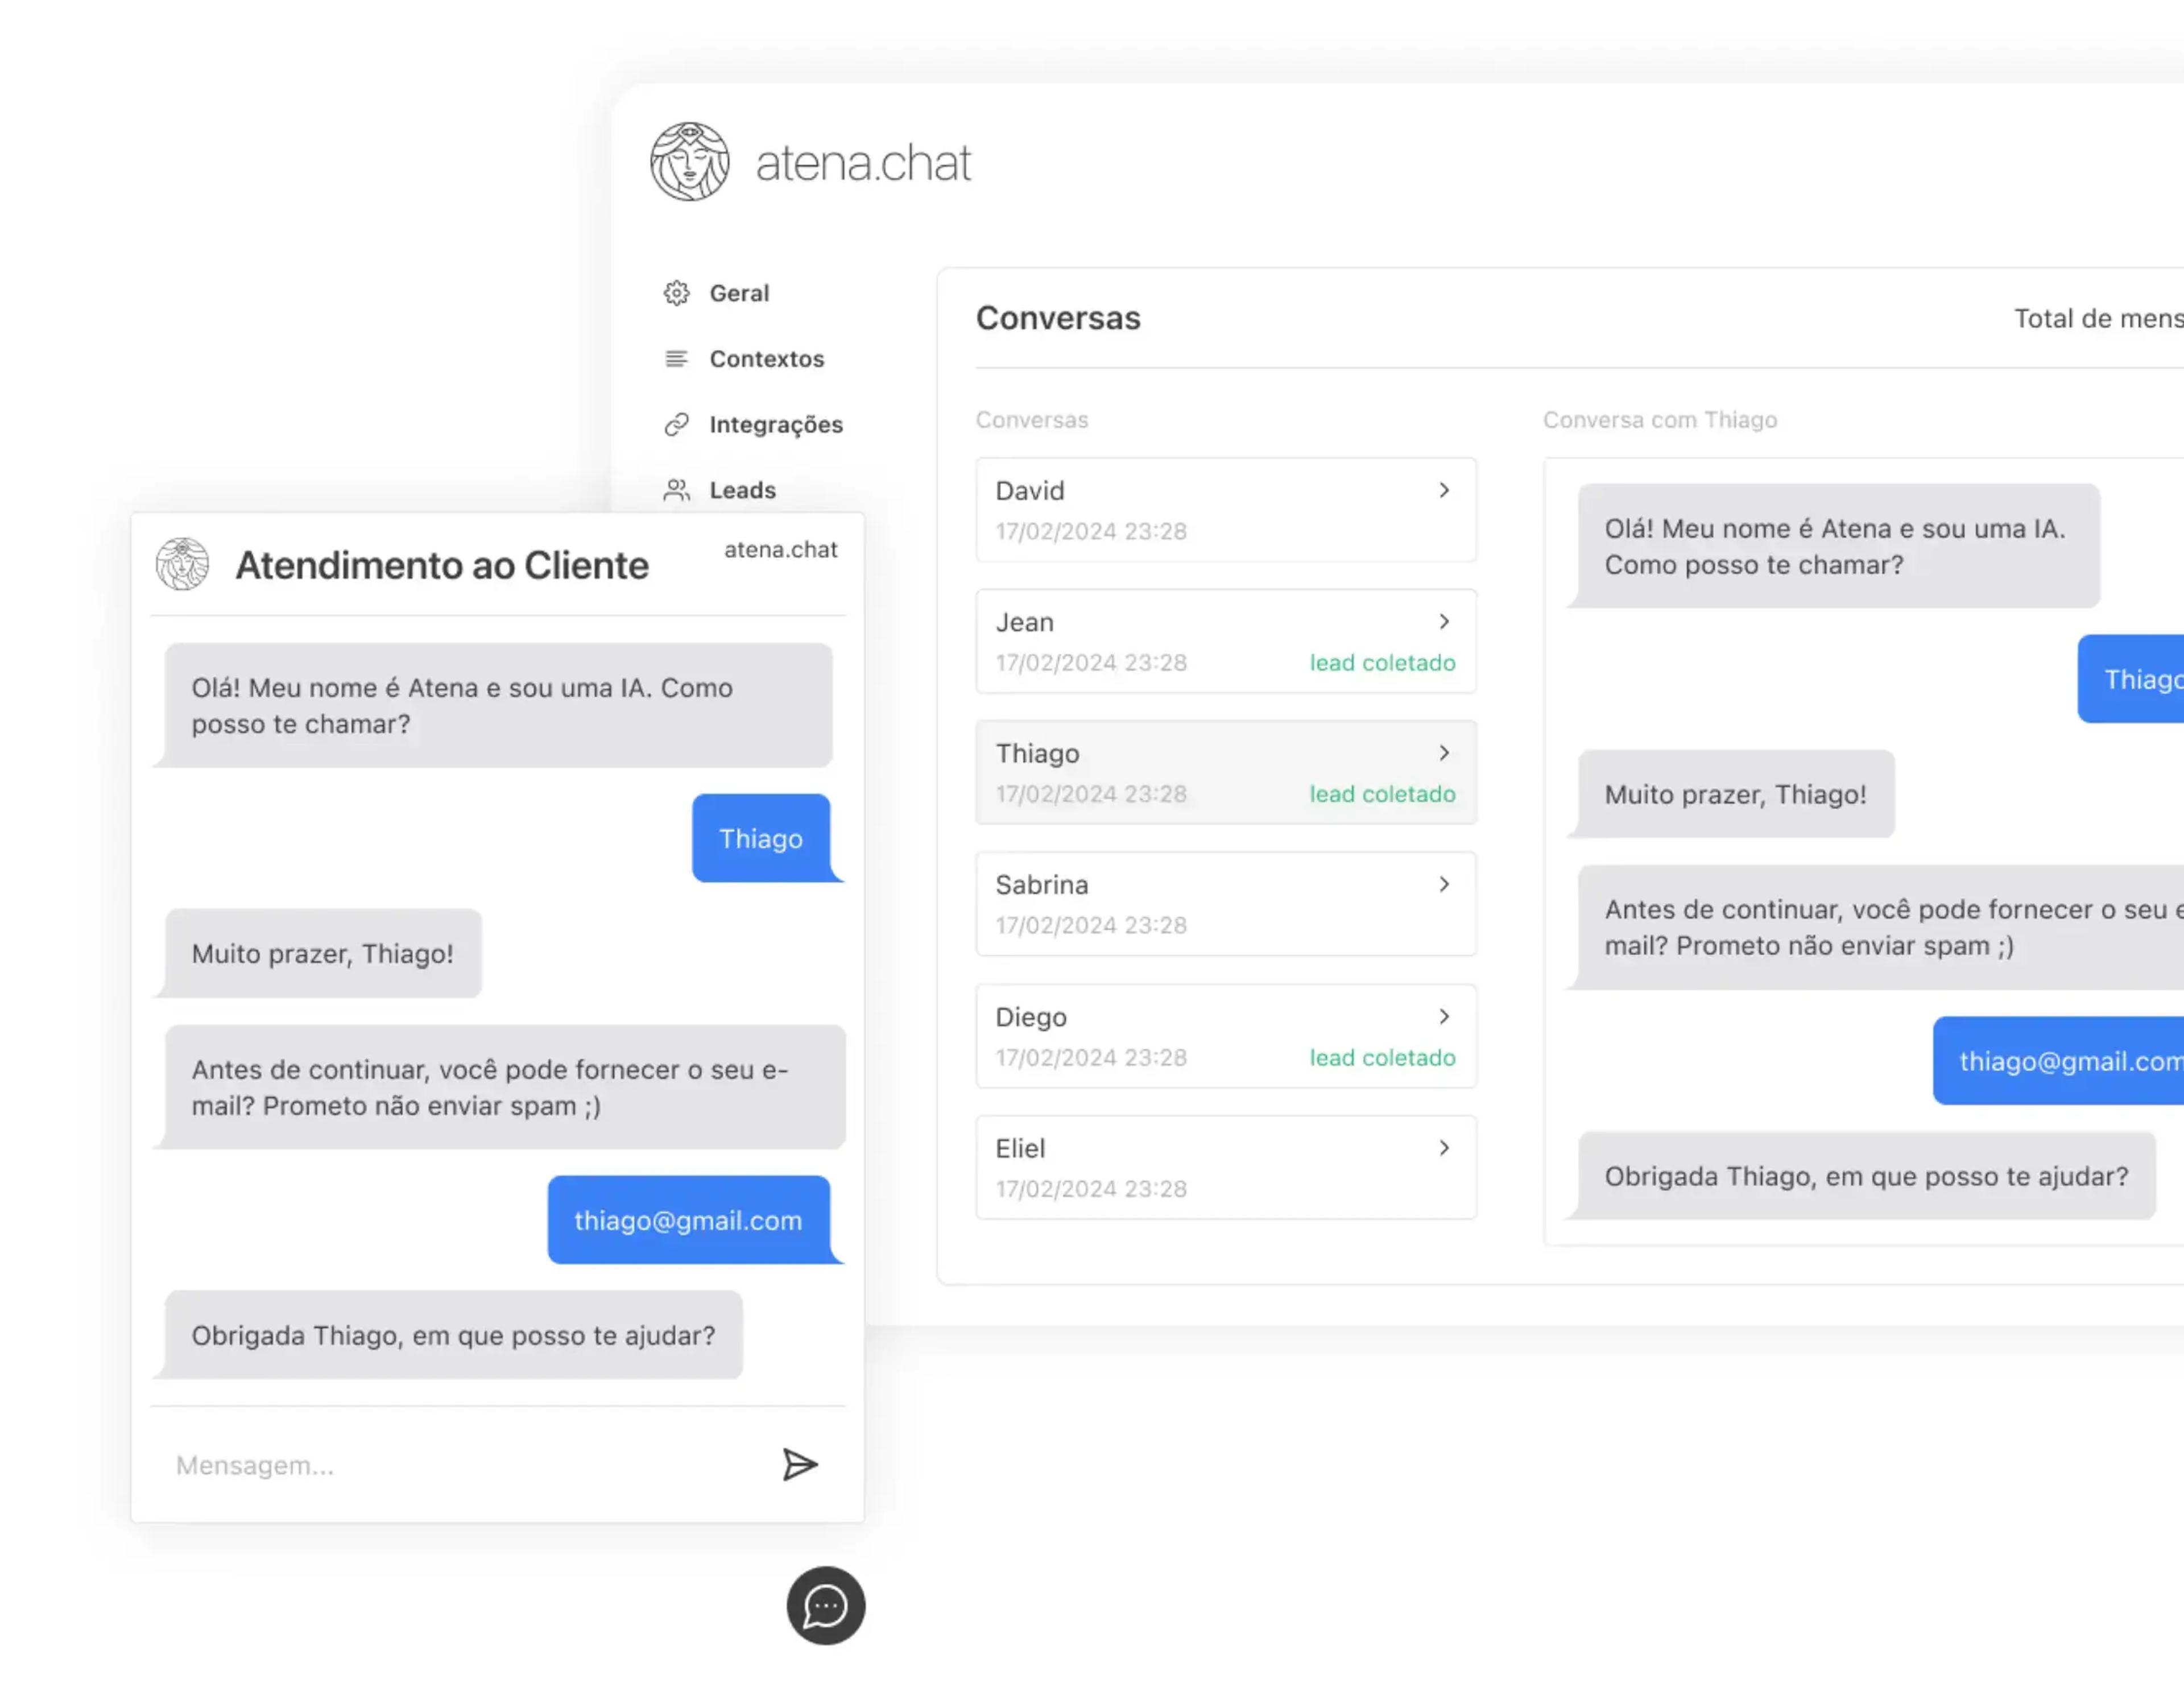Click the Total de mens text

point(2098,319)
